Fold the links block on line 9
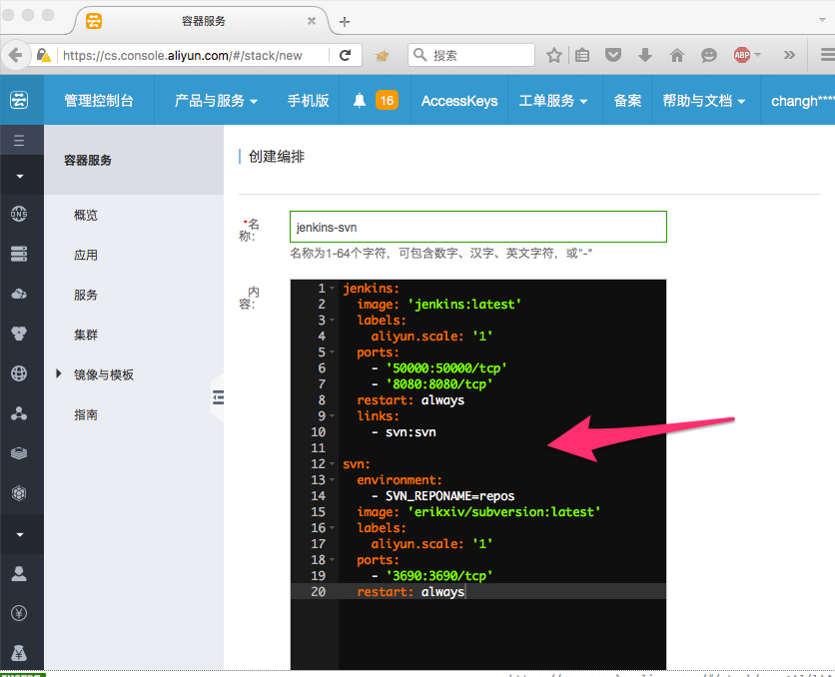This screenshot has height=677, width=835. [x=333, y=415]
